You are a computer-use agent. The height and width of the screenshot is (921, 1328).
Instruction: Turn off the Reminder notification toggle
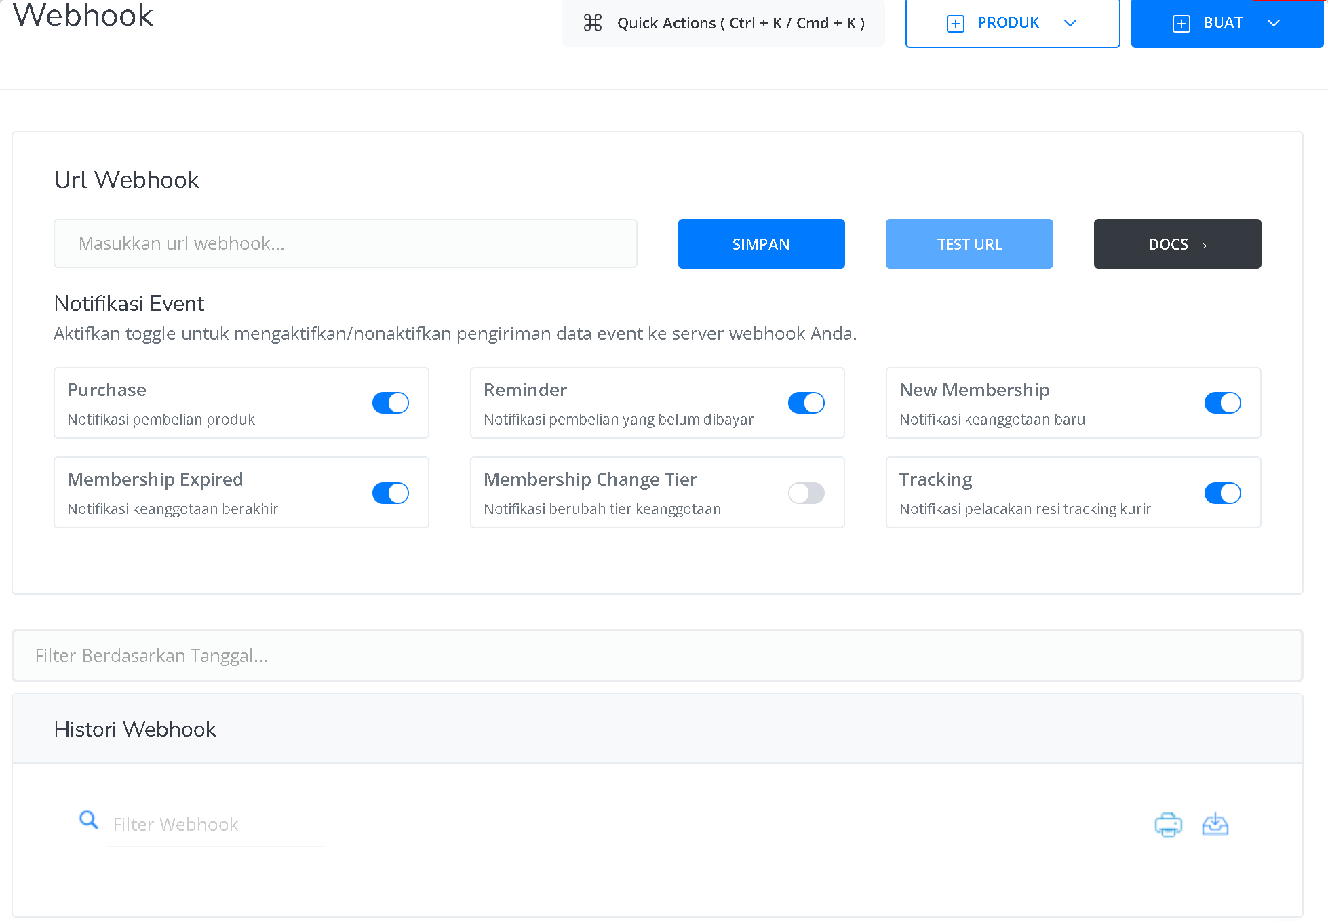806,403
